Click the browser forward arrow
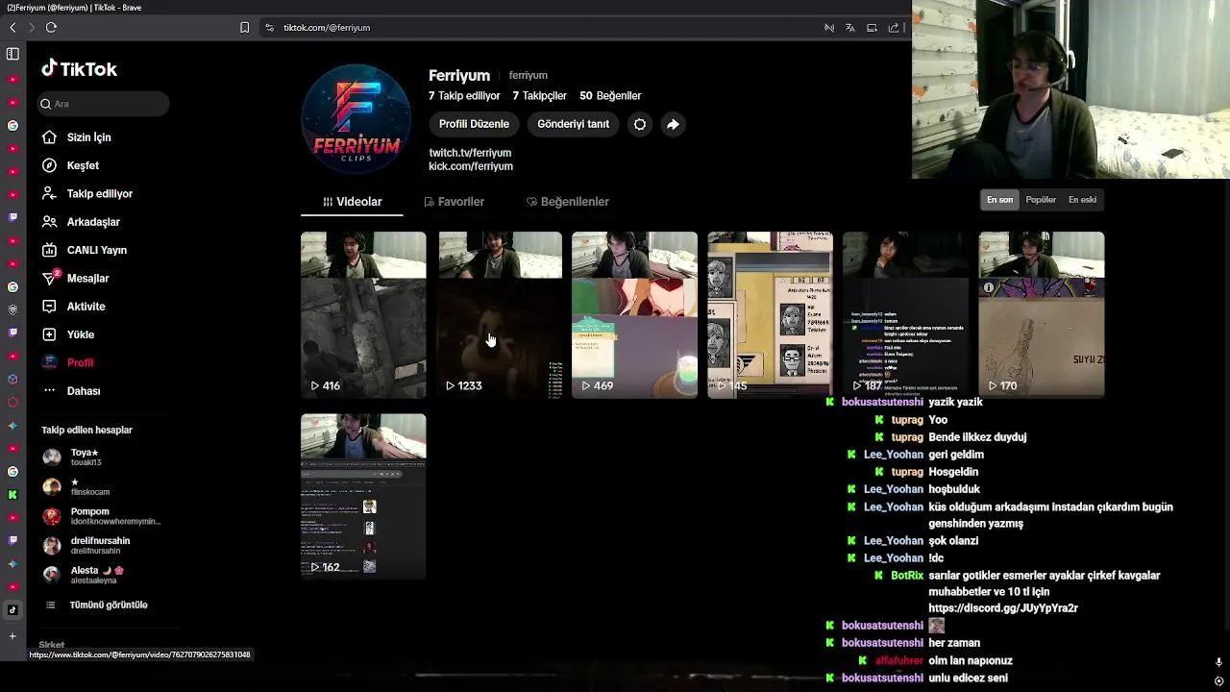The height and width of the screenshot is (692, 1230). click(x=31, y=28)
